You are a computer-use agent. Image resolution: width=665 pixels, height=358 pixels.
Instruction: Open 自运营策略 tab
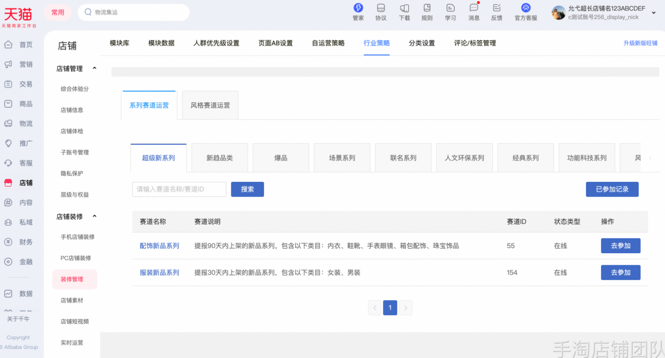(x=328, y=43)
